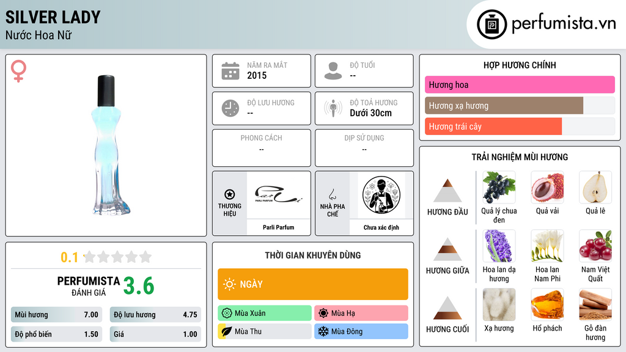This screenshot has height=352, width=626.
Task: Click the sun icon for Mùa Hạ
Action: point(323,313)
